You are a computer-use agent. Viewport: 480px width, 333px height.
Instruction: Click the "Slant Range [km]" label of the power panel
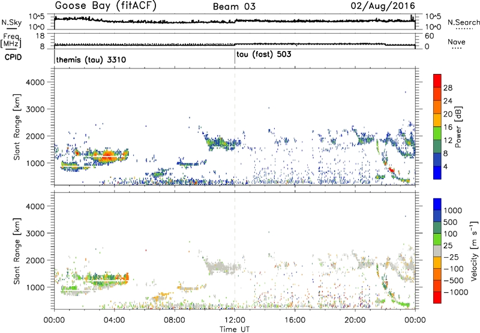[17, 127]
